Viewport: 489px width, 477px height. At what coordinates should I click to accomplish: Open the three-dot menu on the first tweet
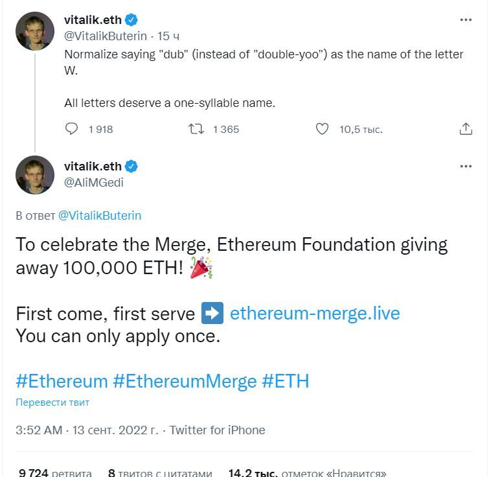[x=466, y=19]
